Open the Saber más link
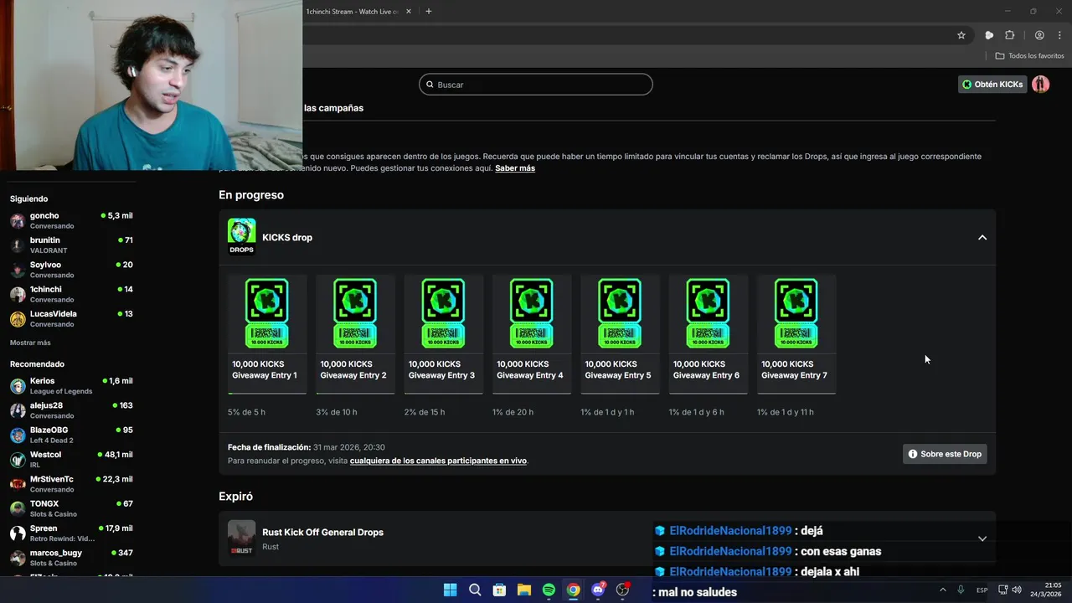 tap(515, 168)
